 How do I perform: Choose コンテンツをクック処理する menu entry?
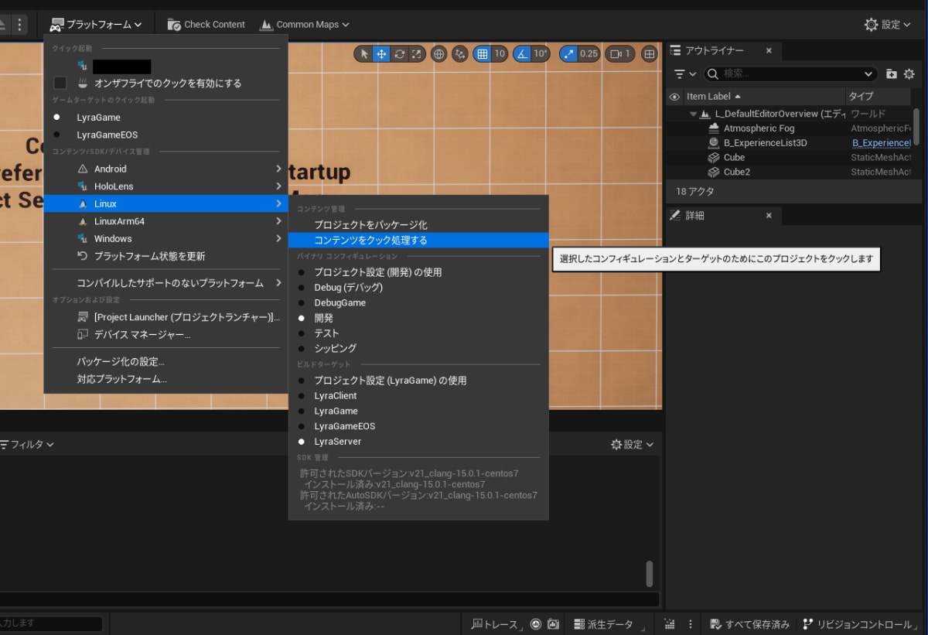click(x=418, y=240)
